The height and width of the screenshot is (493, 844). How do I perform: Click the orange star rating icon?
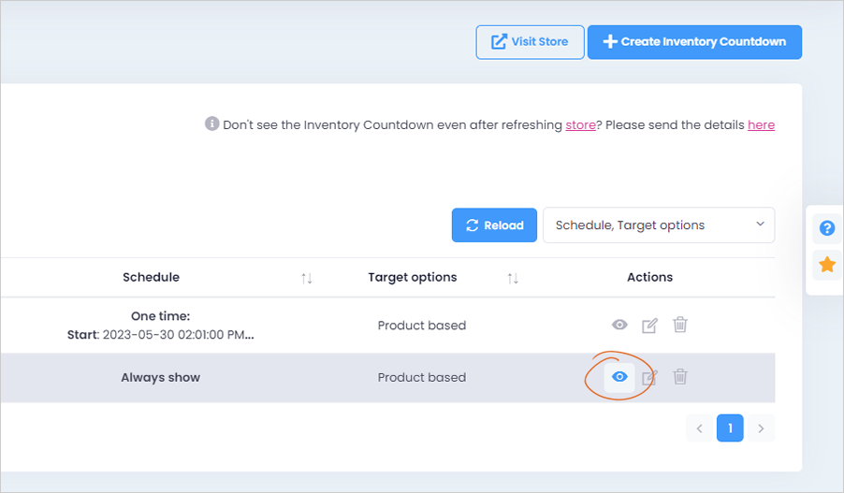click(x=827, y=264)
